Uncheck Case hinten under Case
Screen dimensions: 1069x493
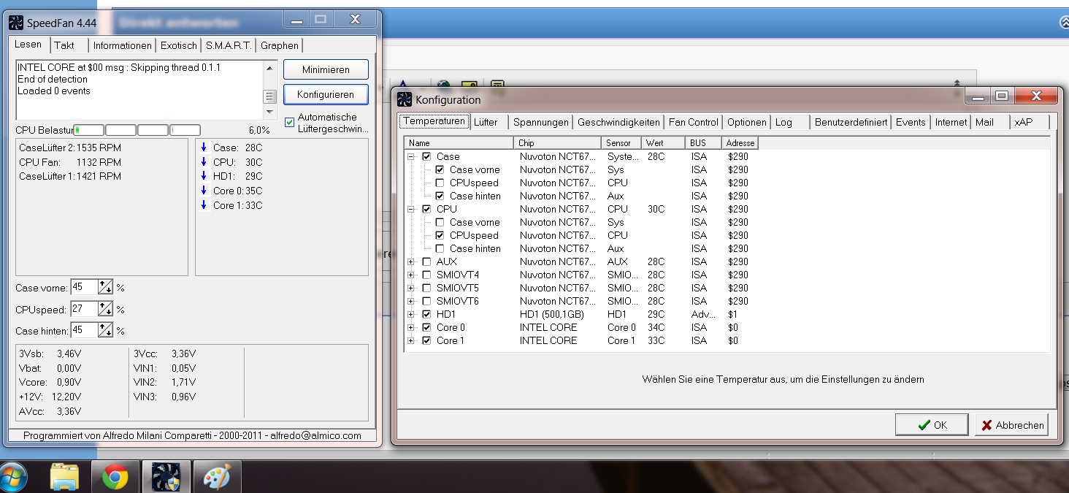(440, 196)
